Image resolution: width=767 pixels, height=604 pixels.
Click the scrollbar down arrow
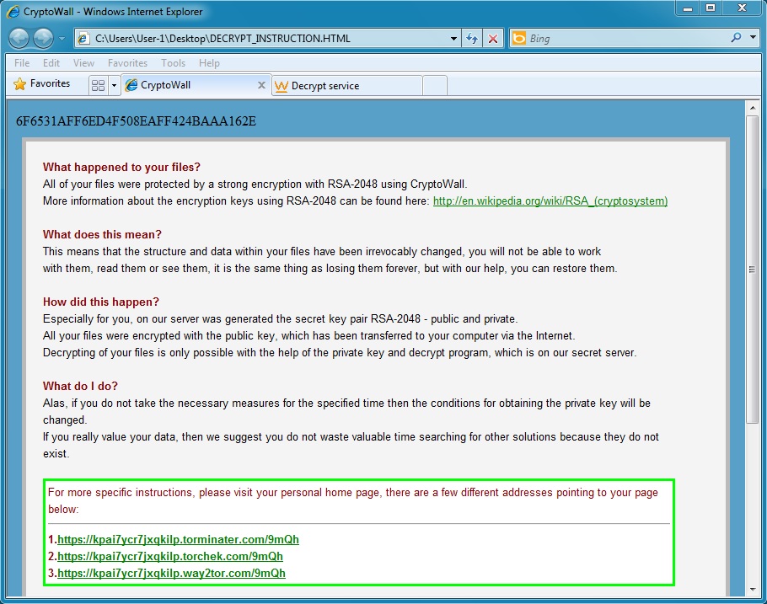(x=753, y=590)
